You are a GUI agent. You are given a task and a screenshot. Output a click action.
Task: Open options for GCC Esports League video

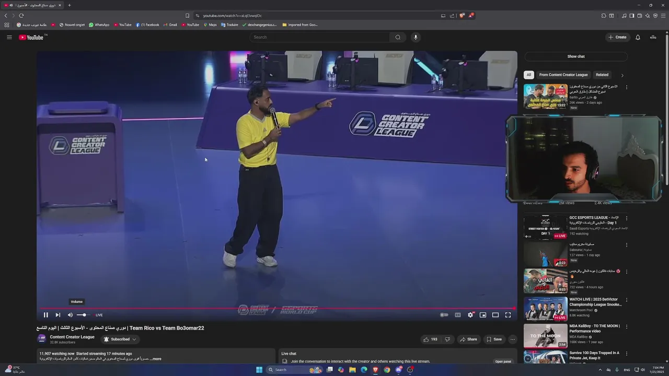pos(626,218)
